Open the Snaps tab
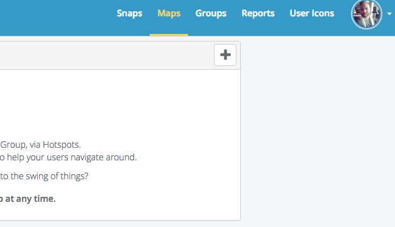Screen dimensions: 395x227 pos(130,13)
